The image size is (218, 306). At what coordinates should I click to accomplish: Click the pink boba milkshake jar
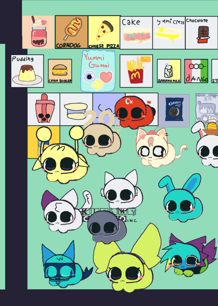click(38, 32)
